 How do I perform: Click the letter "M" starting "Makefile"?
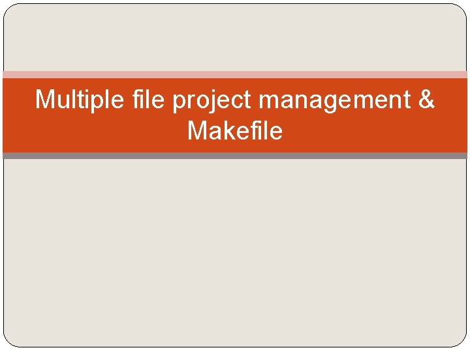point(197,130)
